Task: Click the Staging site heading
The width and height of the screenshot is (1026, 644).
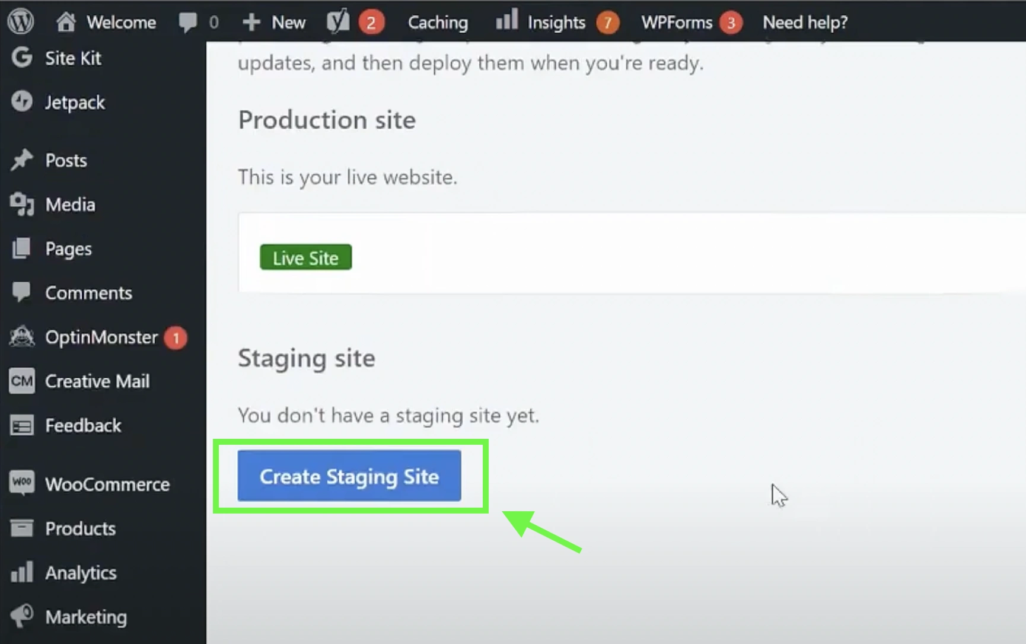Action: 307,358
